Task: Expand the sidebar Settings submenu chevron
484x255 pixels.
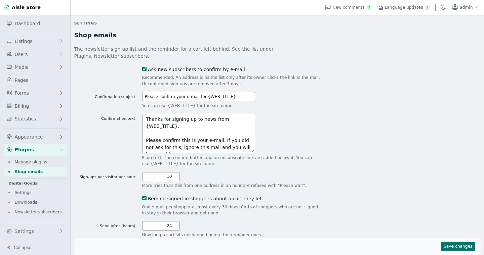Action: coord(61,231)
